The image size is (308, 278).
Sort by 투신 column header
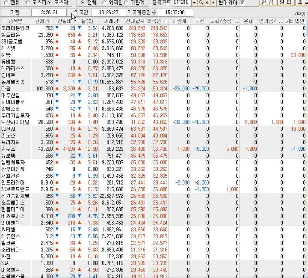pyautogui.click(x=200, y=21)
